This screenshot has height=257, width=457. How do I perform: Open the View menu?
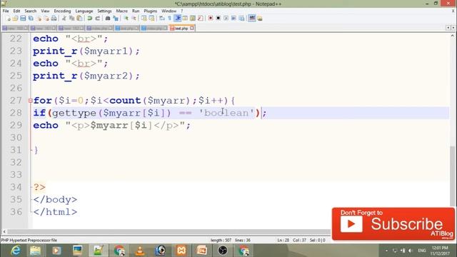tap(45, 11)
